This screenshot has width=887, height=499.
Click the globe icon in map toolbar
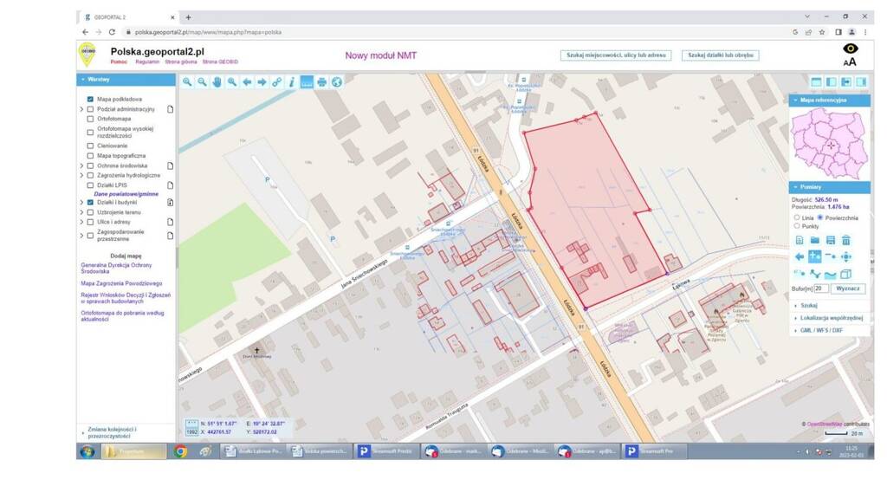[337, 82]
